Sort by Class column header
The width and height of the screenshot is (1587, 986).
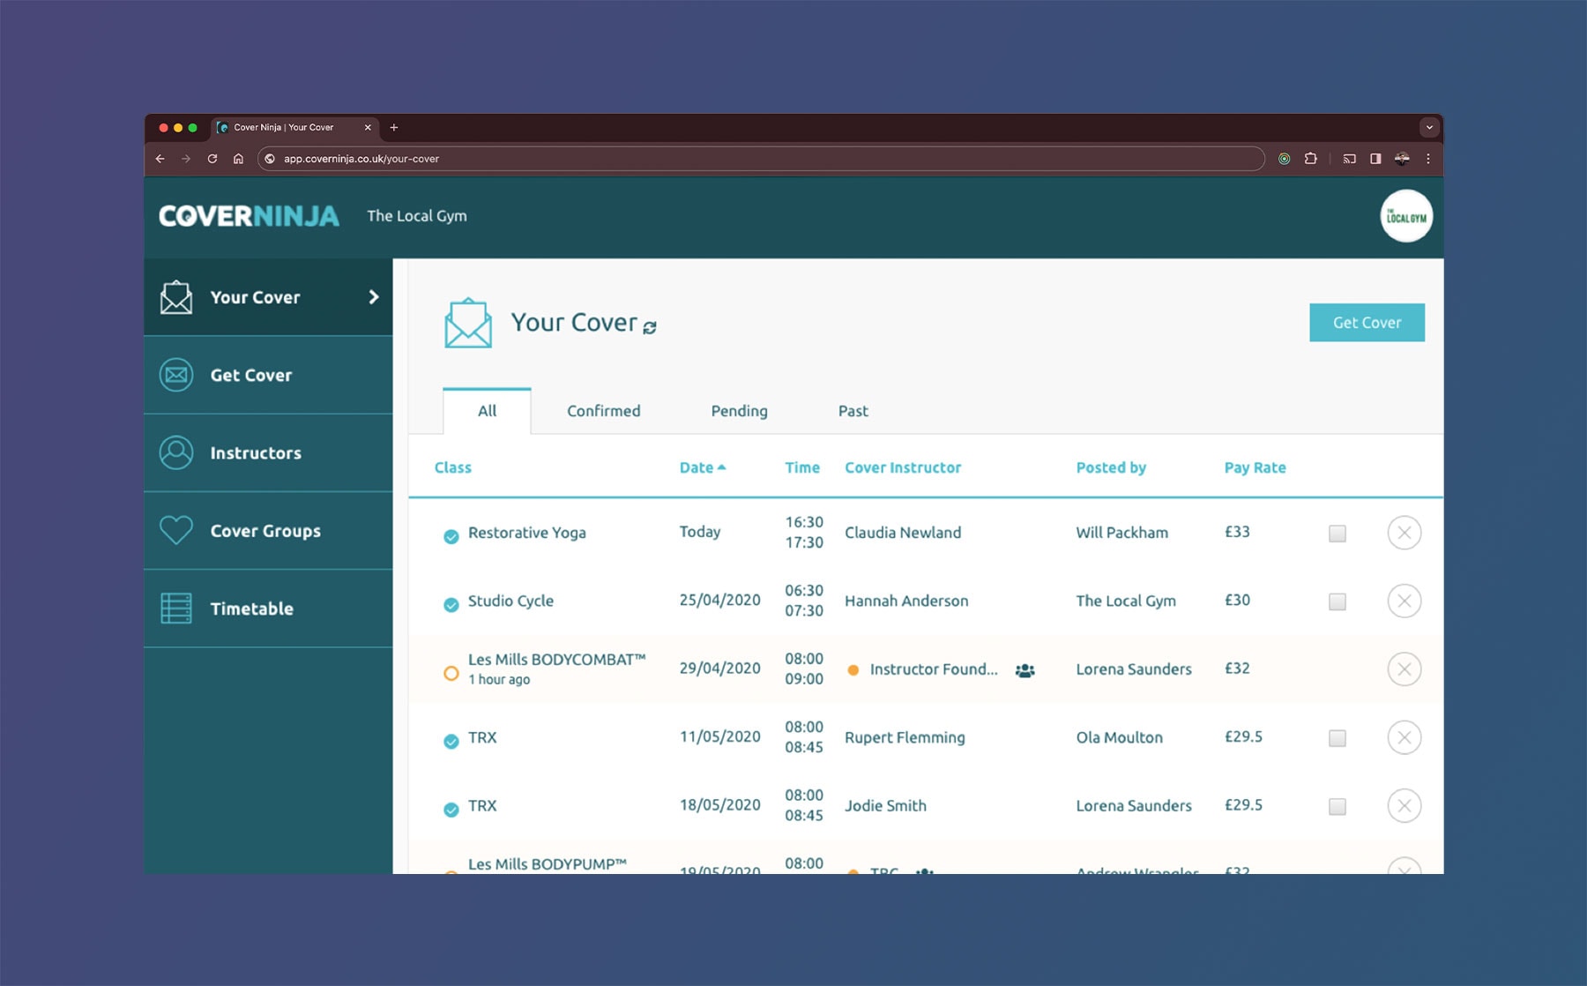click(x=452, y=467)
